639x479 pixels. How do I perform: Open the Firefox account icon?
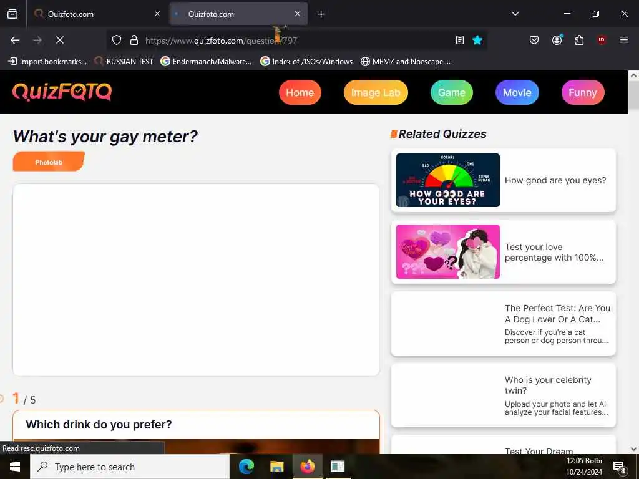point(557,40)
